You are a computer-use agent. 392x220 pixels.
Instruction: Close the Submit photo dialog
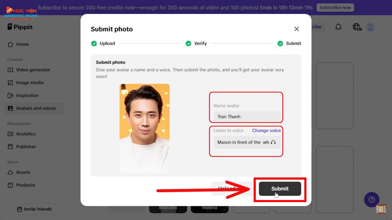297,29
